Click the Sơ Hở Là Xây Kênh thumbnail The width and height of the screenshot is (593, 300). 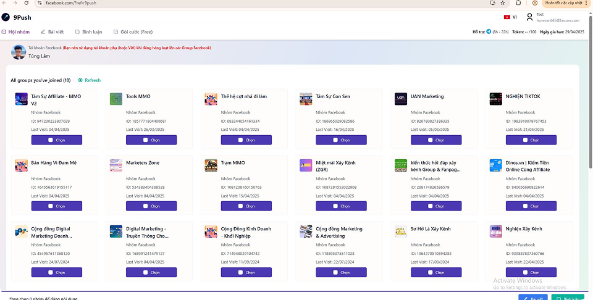pos(401,231)
